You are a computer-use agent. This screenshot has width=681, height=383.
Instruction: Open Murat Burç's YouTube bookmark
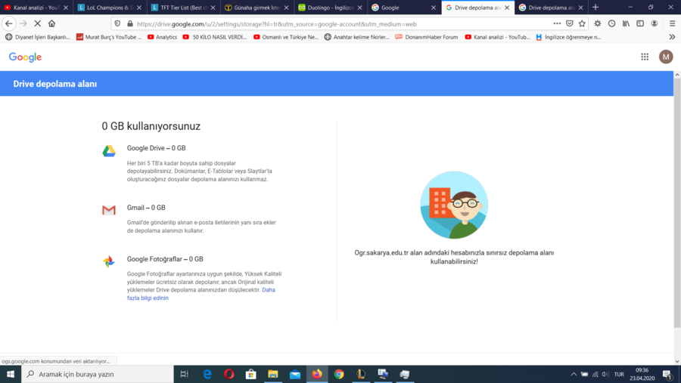(109, 37)
